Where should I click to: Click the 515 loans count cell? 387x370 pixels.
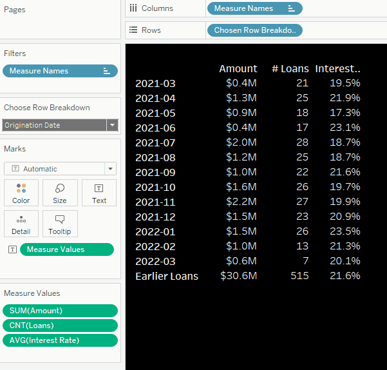point(299,276)
